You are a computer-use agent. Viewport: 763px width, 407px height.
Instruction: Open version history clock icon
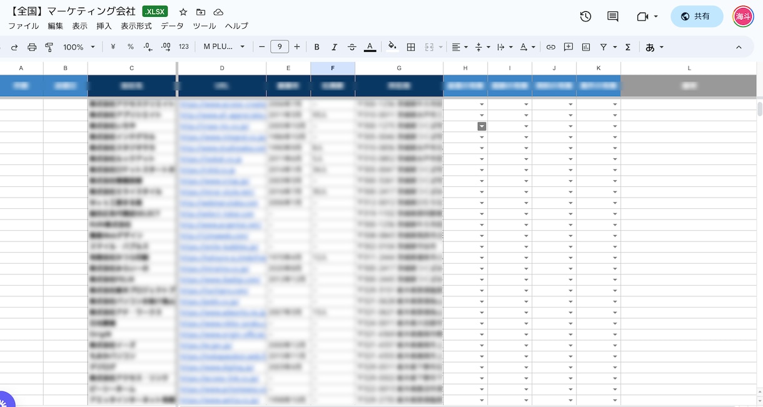coord(585,17)
